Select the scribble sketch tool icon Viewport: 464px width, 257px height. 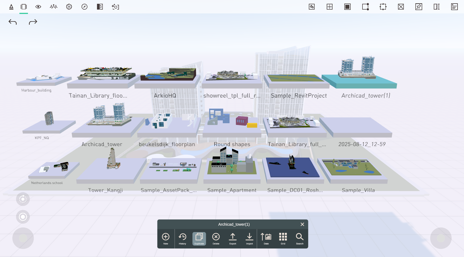tap(312, 7)
